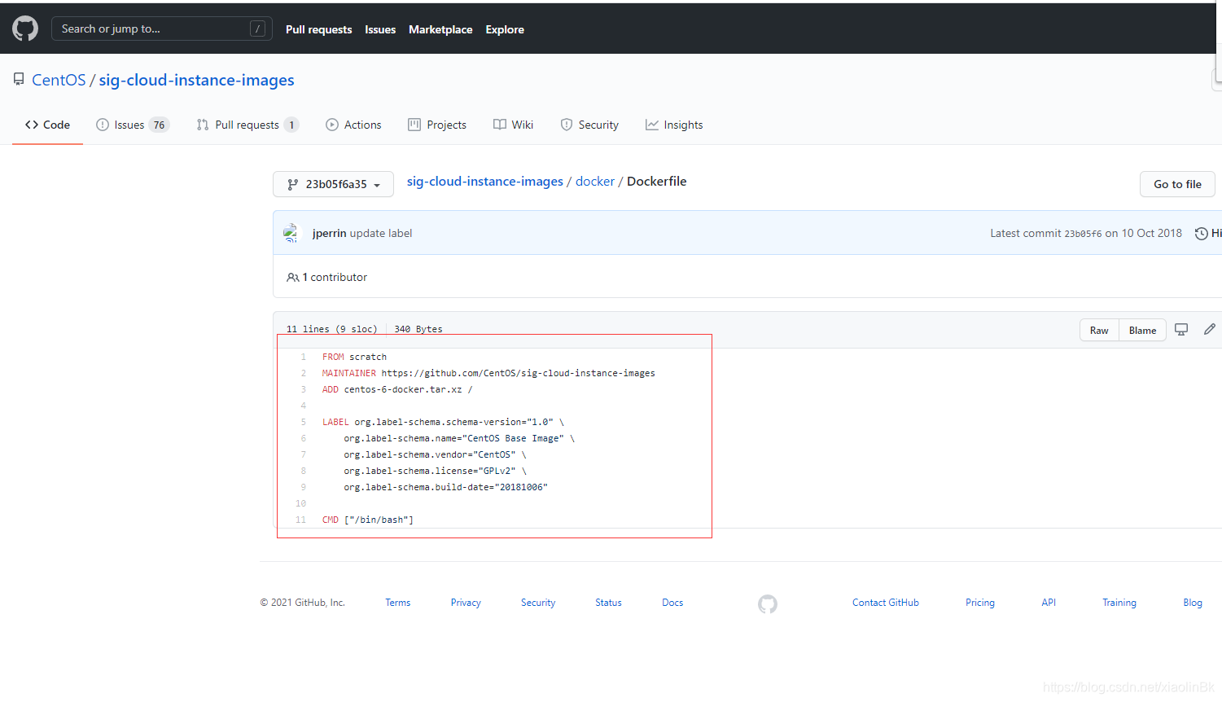Click the Dockerfile name in breadcrumb

point(656,181)
